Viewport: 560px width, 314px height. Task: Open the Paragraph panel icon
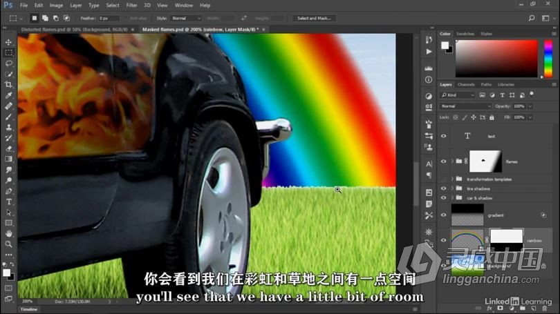click(x=429, y=175)
